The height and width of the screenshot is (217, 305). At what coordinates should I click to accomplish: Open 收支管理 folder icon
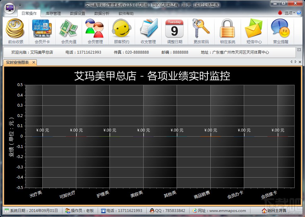148,28
